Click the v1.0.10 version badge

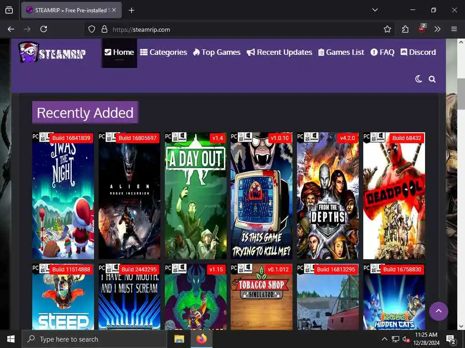[x=280, y=138]
